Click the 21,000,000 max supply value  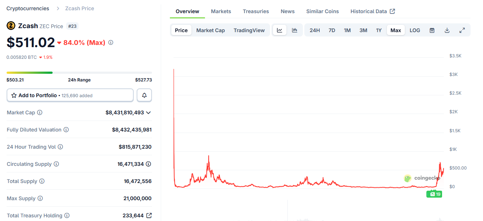tap(137, 198)
